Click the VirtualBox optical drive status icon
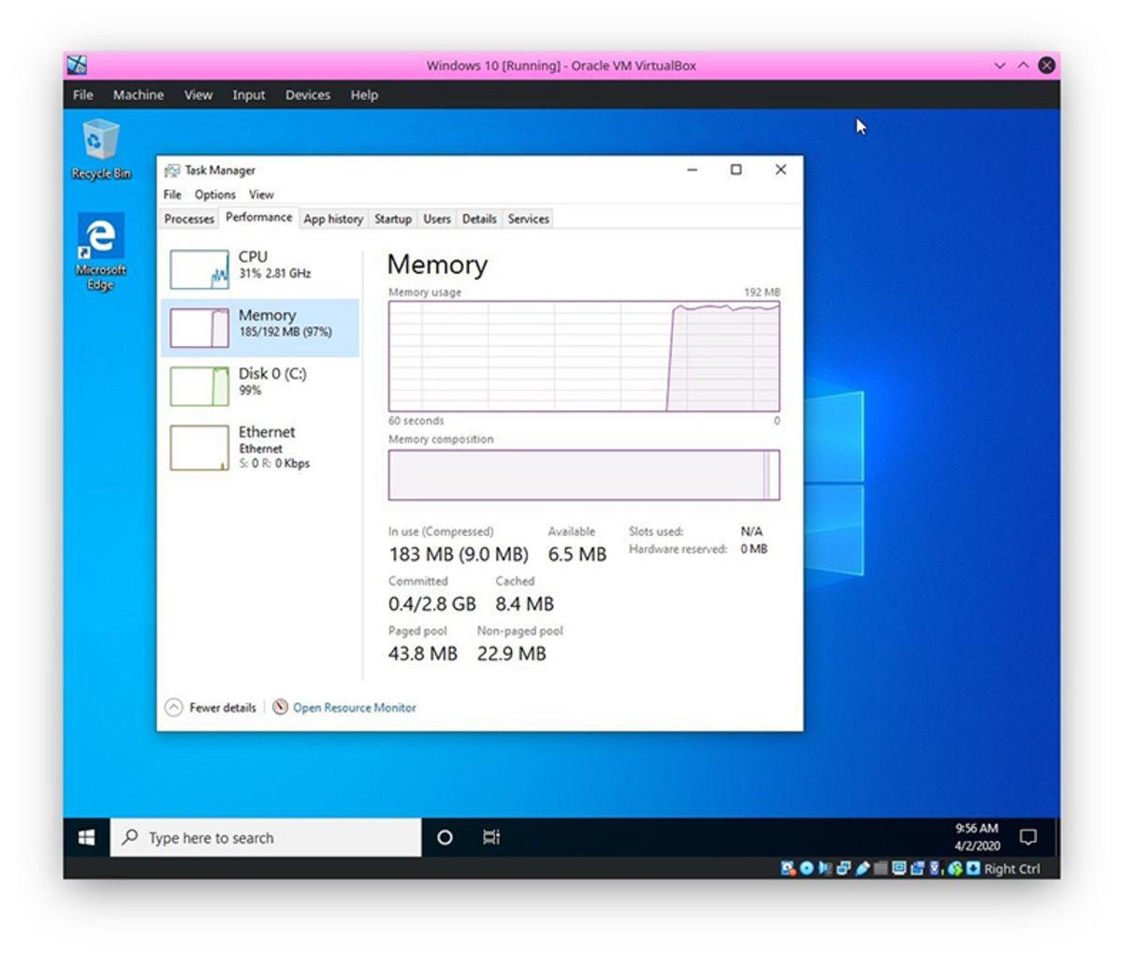 (808, 869)
